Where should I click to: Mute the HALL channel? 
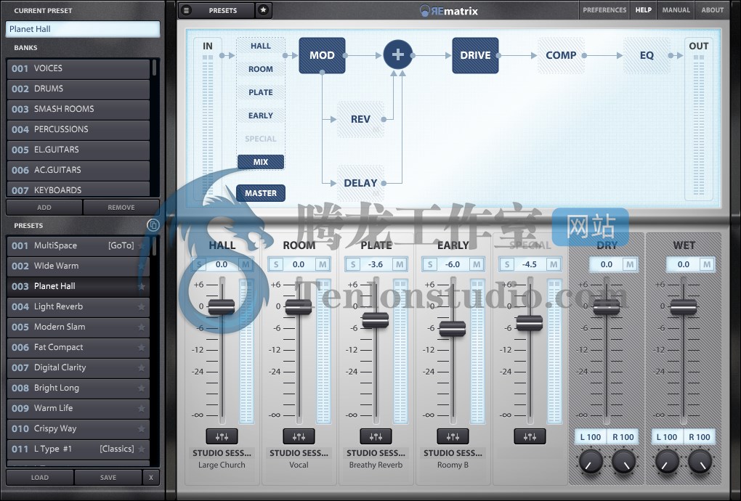point(246,264)
